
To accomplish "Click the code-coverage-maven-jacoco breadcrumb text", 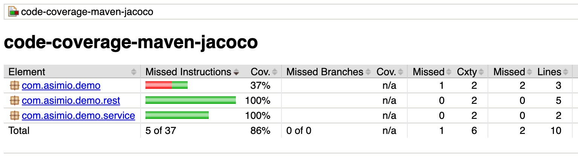I will tap(87, 12).
